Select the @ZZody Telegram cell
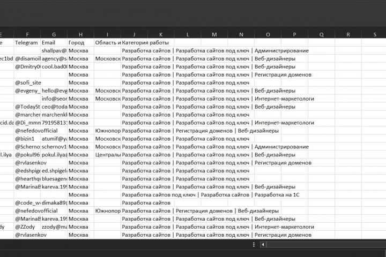386x257 pixels. [27, 227]
